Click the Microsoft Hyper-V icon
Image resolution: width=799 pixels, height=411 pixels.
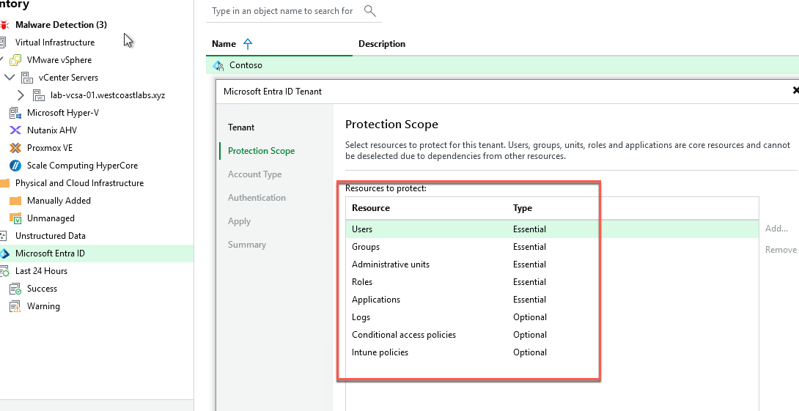point(15,113)
